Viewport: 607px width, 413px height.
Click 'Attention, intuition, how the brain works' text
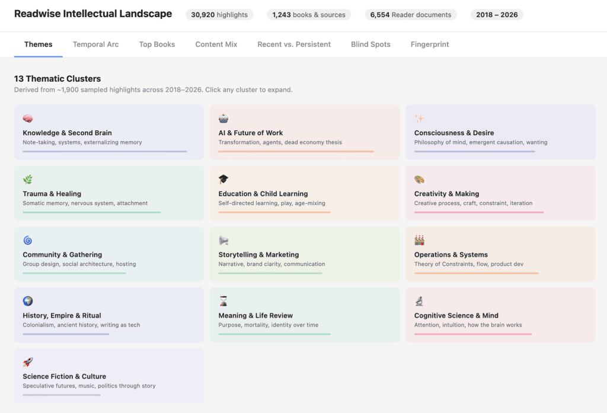click(x=468, y=325)
